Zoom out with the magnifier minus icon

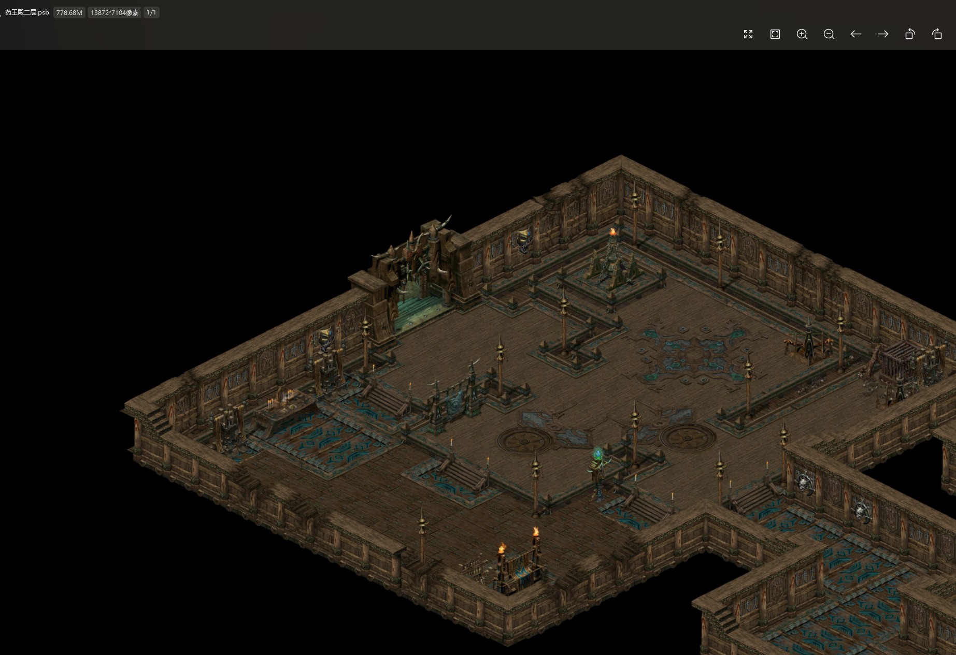[829, 34]
